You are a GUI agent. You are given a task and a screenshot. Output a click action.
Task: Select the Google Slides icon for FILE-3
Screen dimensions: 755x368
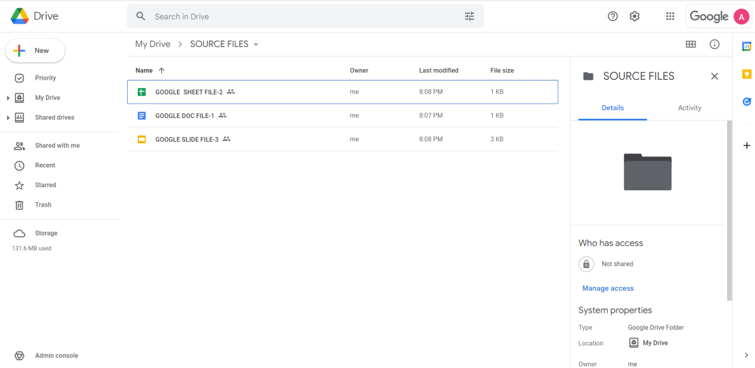click(142, 139)
